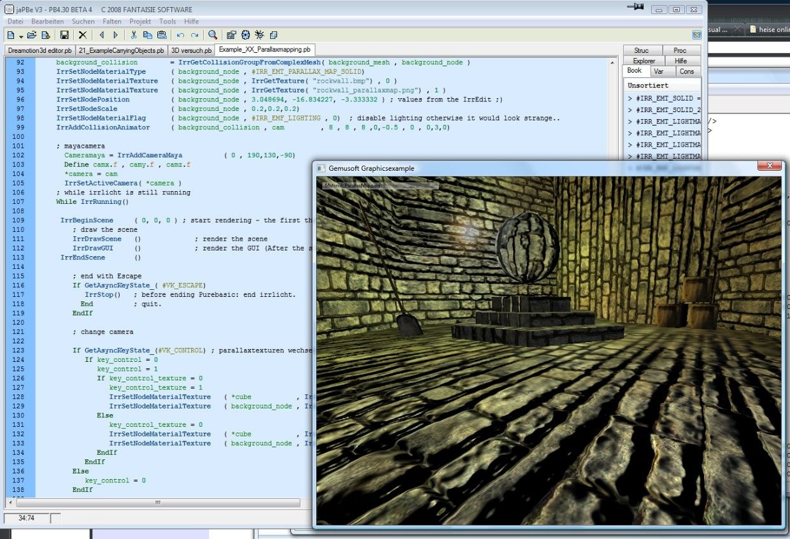The width and height of the screenshot is (790, 539).
Task: Click the open folder icon
Action: click(32, 35)
